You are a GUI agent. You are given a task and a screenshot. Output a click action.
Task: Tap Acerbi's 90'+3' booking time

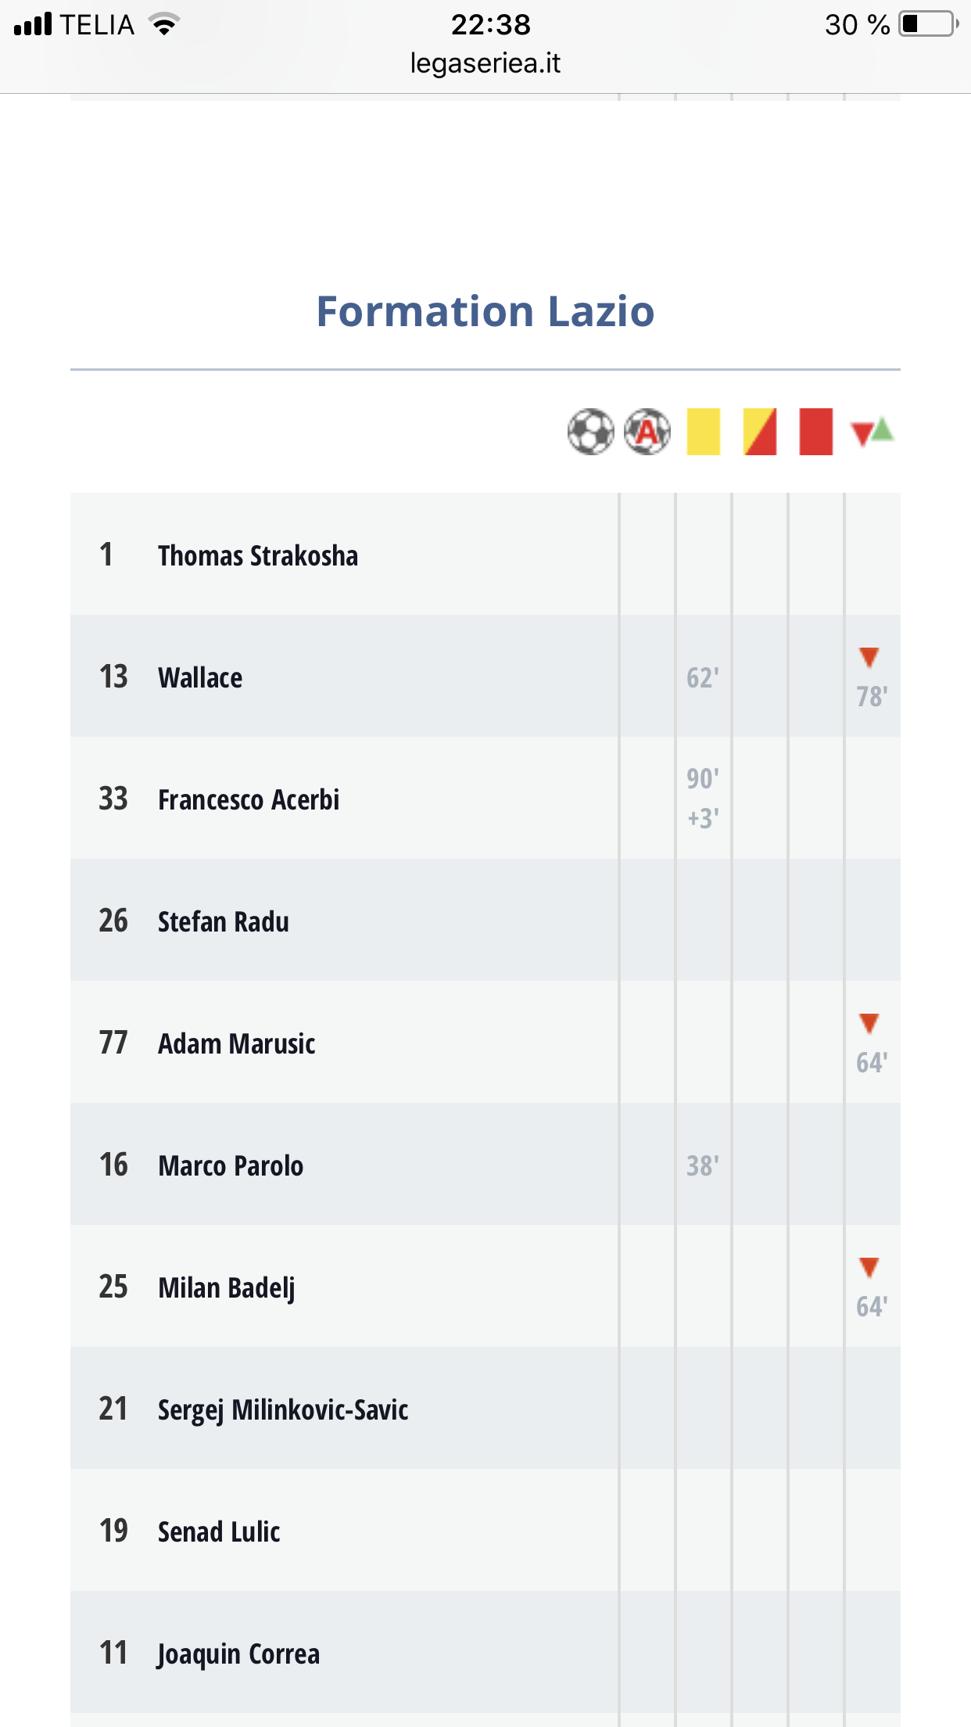(x=703, y=798)
